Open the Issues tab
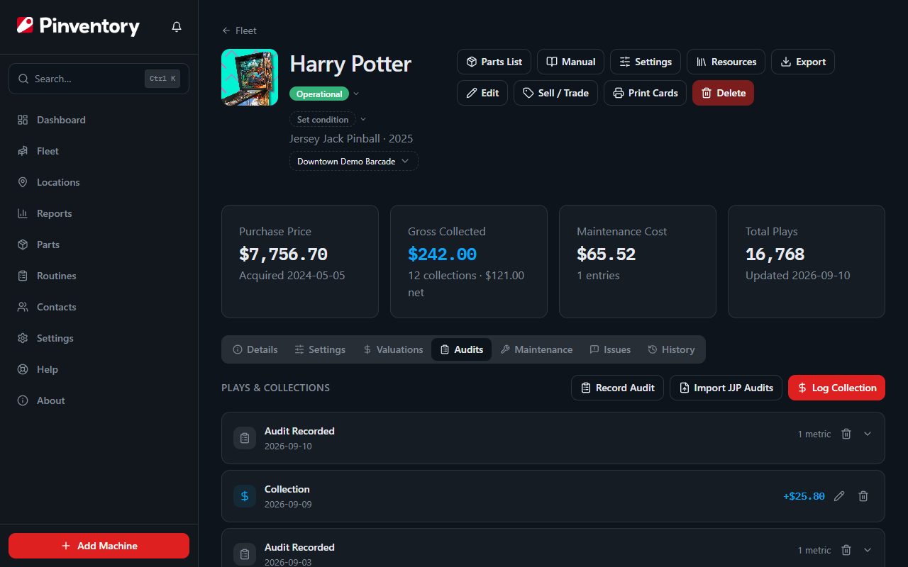 coord(610,349)
